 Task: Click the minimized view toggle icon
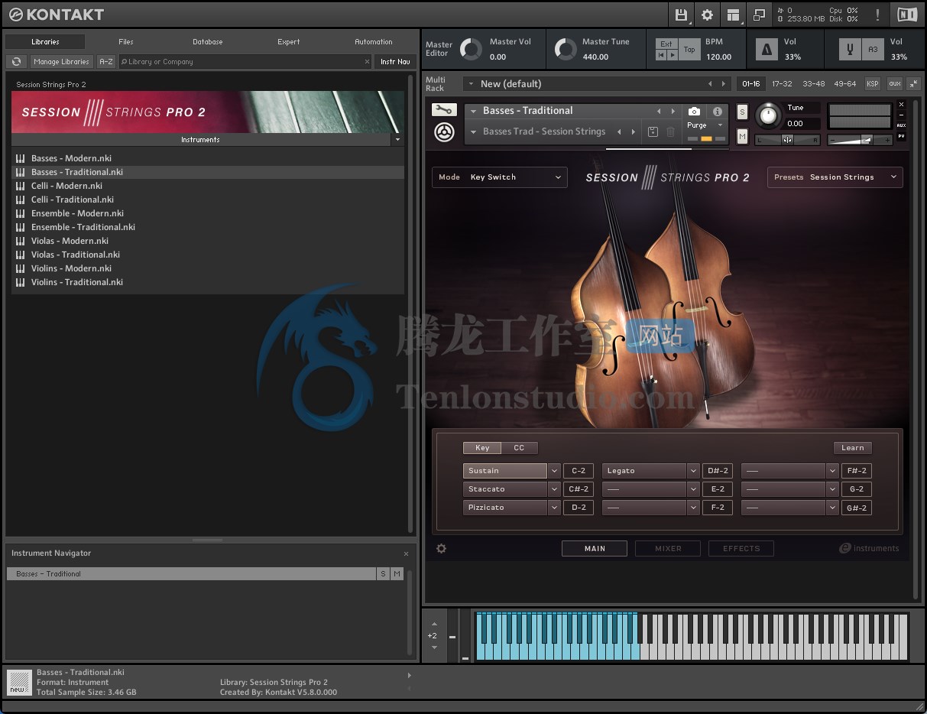coord(759,15)
